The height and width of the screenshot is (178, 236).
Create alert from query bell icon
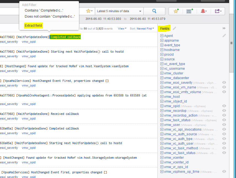204,11
